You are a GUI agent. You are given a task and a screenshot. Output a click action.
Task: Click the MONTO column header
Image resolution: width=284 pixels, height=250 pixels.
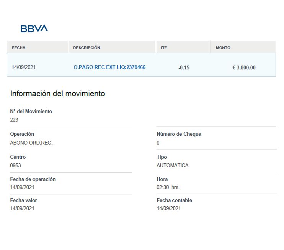coord(223,48)
